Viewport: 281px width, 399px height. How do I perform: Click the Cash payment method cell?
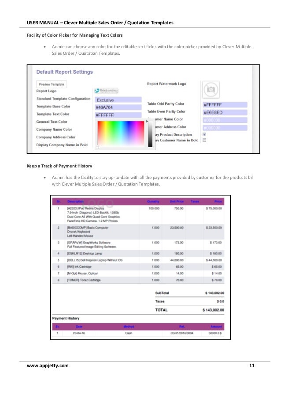click(129, 333)
